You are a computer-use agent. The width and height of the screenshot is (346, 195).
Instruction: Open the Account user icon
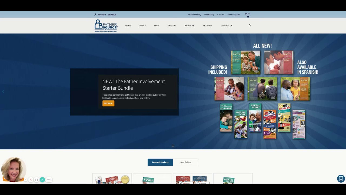pyautogui.click(x=95, y=15)
